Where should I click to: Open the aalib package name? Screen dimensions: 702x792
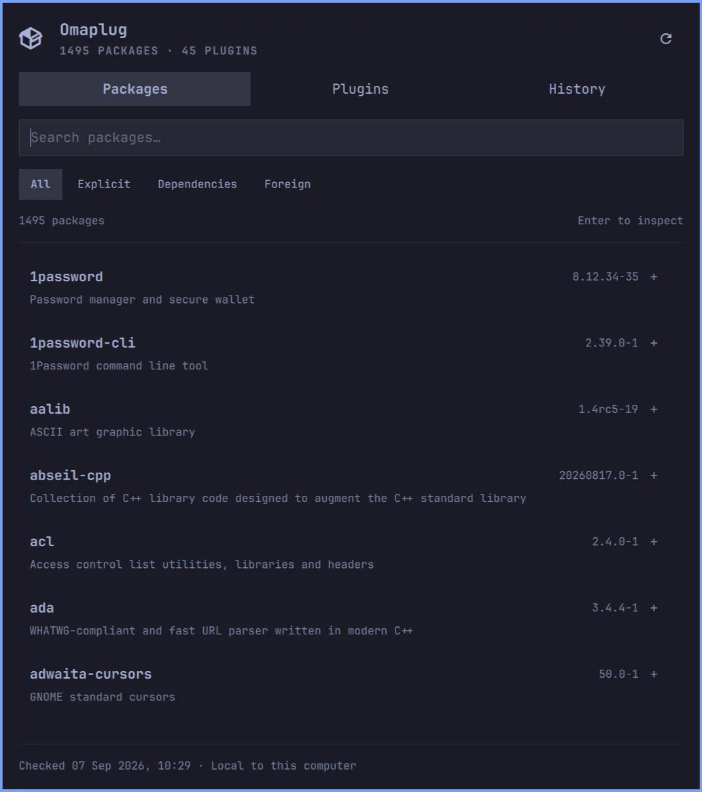point(50,409)
